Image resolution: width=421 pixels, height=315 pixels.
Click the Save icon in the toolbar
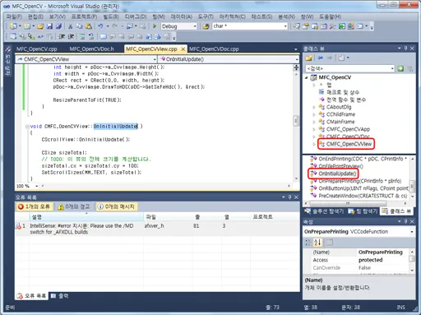coord(49,26)
